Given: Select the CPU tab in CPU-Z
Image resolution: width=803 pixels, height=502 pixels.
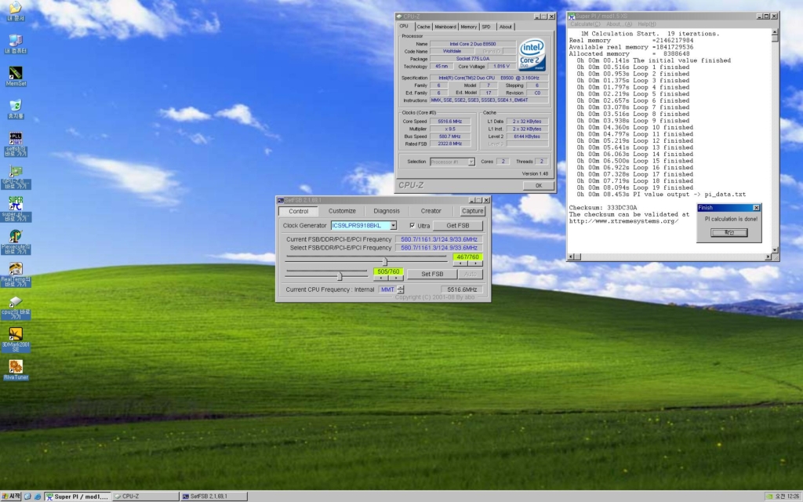Looking at the screenshot, I should pyautogui.click(x=404, y=26).
